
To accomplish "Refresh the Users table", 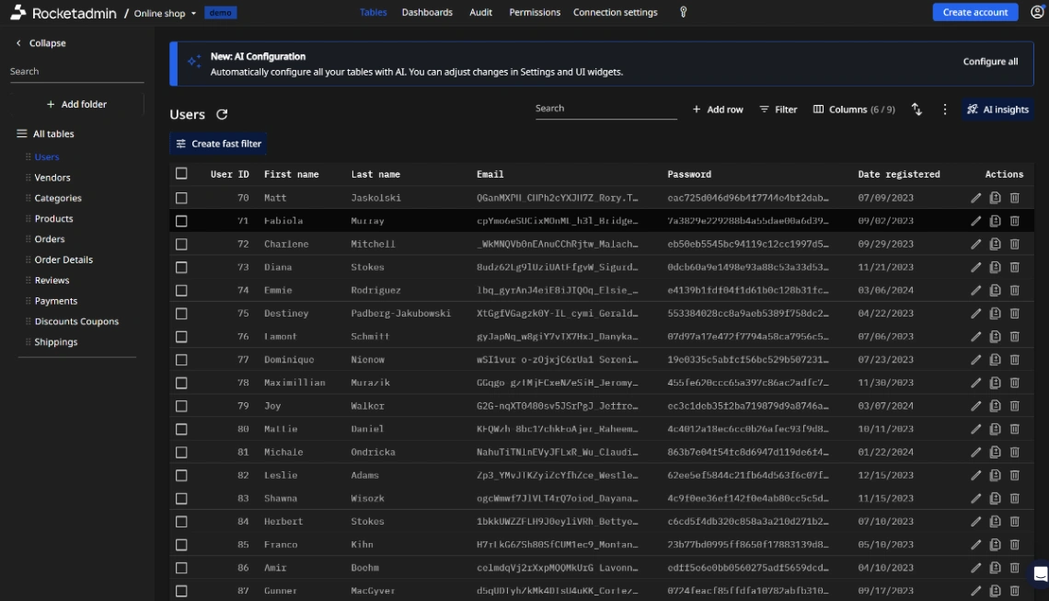I will click(x=220, y=114).
